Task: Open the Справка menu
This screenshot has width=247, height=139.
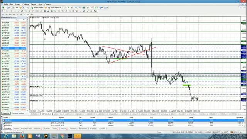Action: [x=47, y=4]
